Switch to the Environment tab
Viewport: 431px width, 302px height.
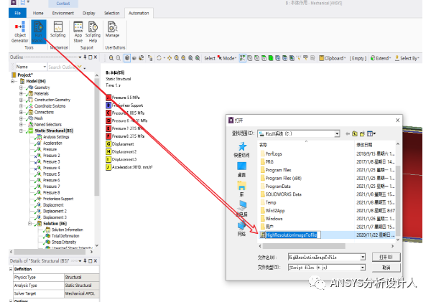(63, 13)
